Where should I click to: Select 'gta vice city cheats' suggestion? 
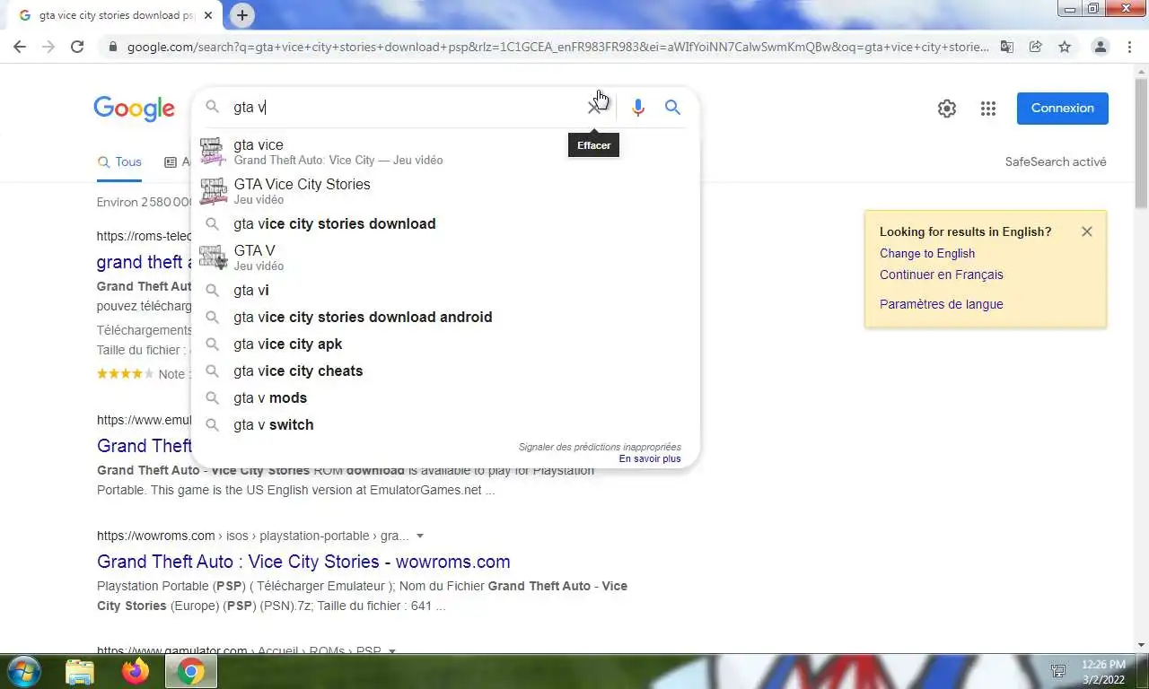(x=445, y=371)
